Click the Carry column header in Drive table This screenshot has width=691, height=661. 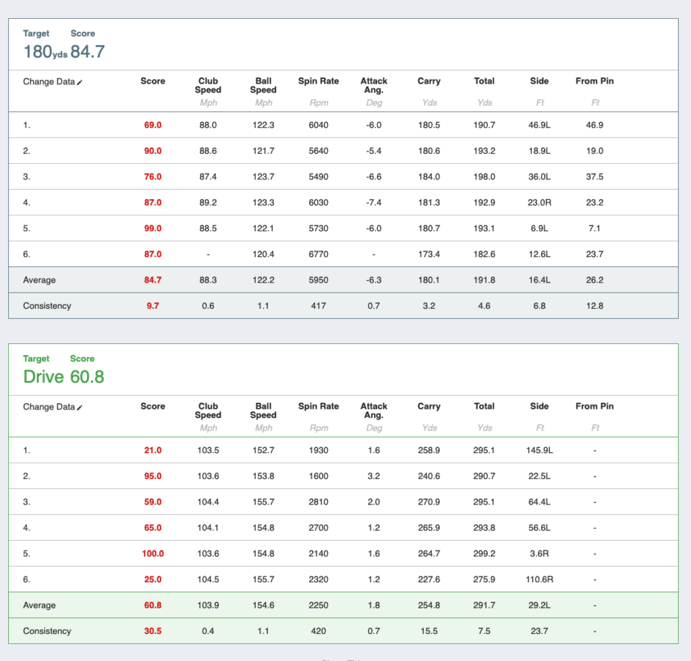click(429, 406)
